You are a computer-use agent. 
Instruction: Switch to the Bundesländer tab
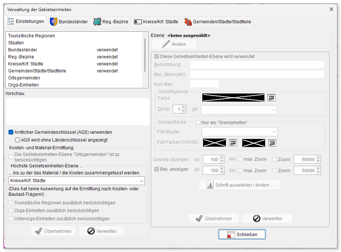click(69, 22)
